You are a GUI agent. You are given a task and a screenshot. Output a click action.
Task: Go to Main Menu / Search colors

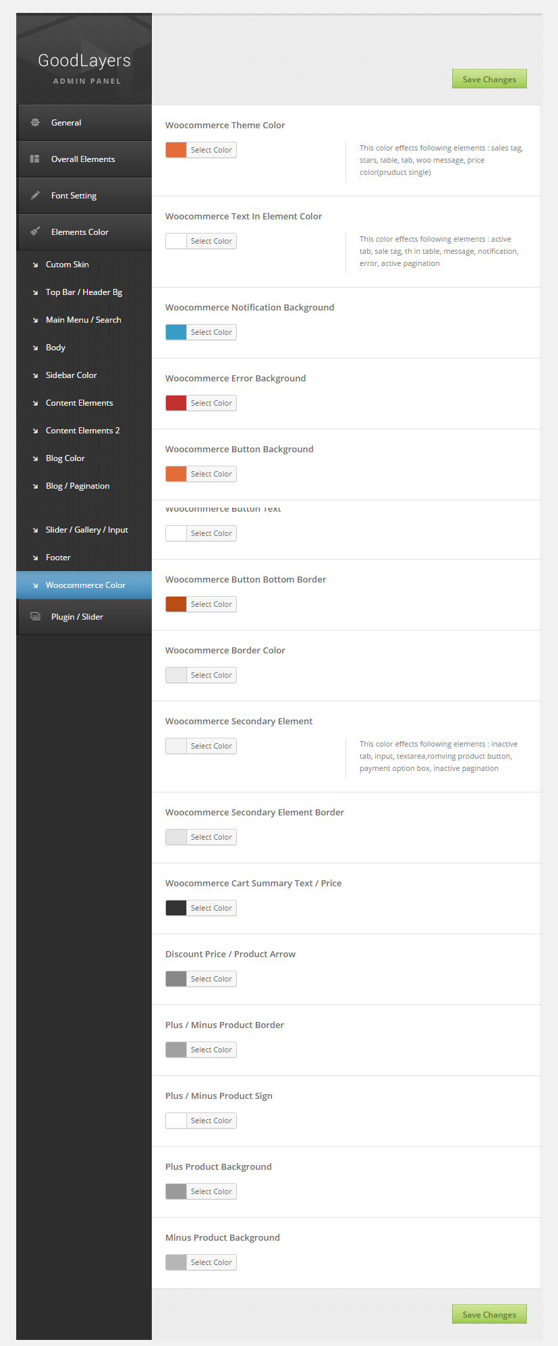[84, 320]
